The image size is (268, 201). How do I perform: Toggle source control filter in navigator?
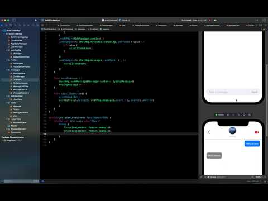pyautogui.click(x=37, y=181)
